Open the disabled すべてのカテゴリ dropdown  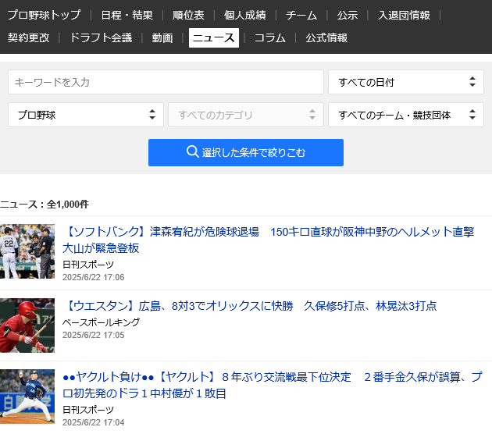[x=246, y=115]
